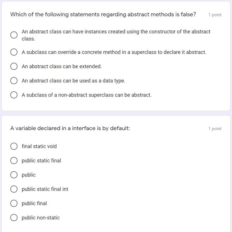Choose the 'final static void' radio button
The image size is (232, 232).
[x=14, y=146]
